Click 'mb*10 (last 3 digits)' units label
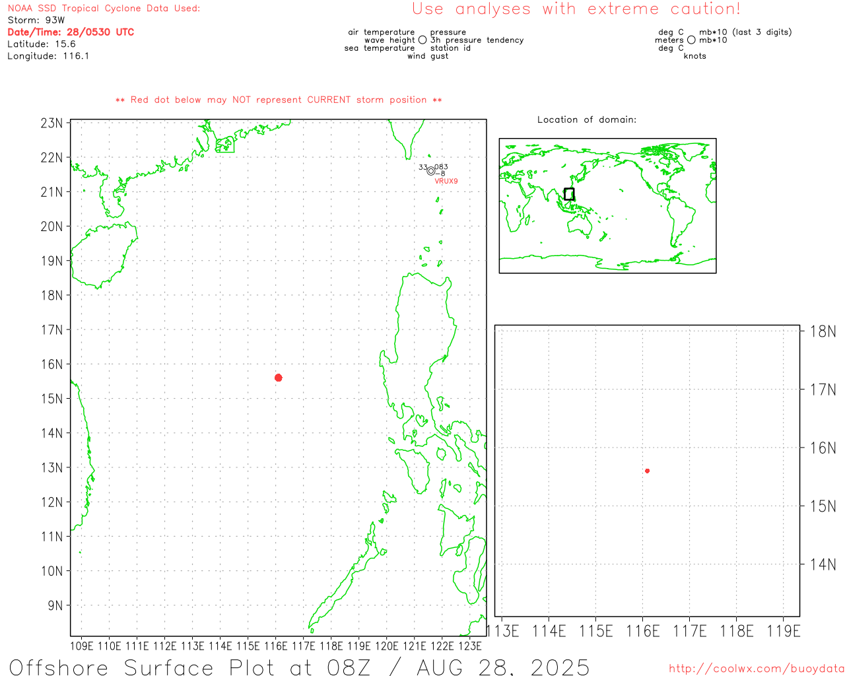The width and height of the screenshot is (845, 676). click(745, 32)
